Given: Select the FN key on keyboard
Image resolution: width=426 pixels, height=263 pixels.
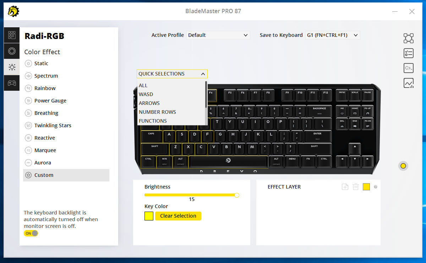Looking at the screenshot, I should pyautogui.click(x=308, y=161).
